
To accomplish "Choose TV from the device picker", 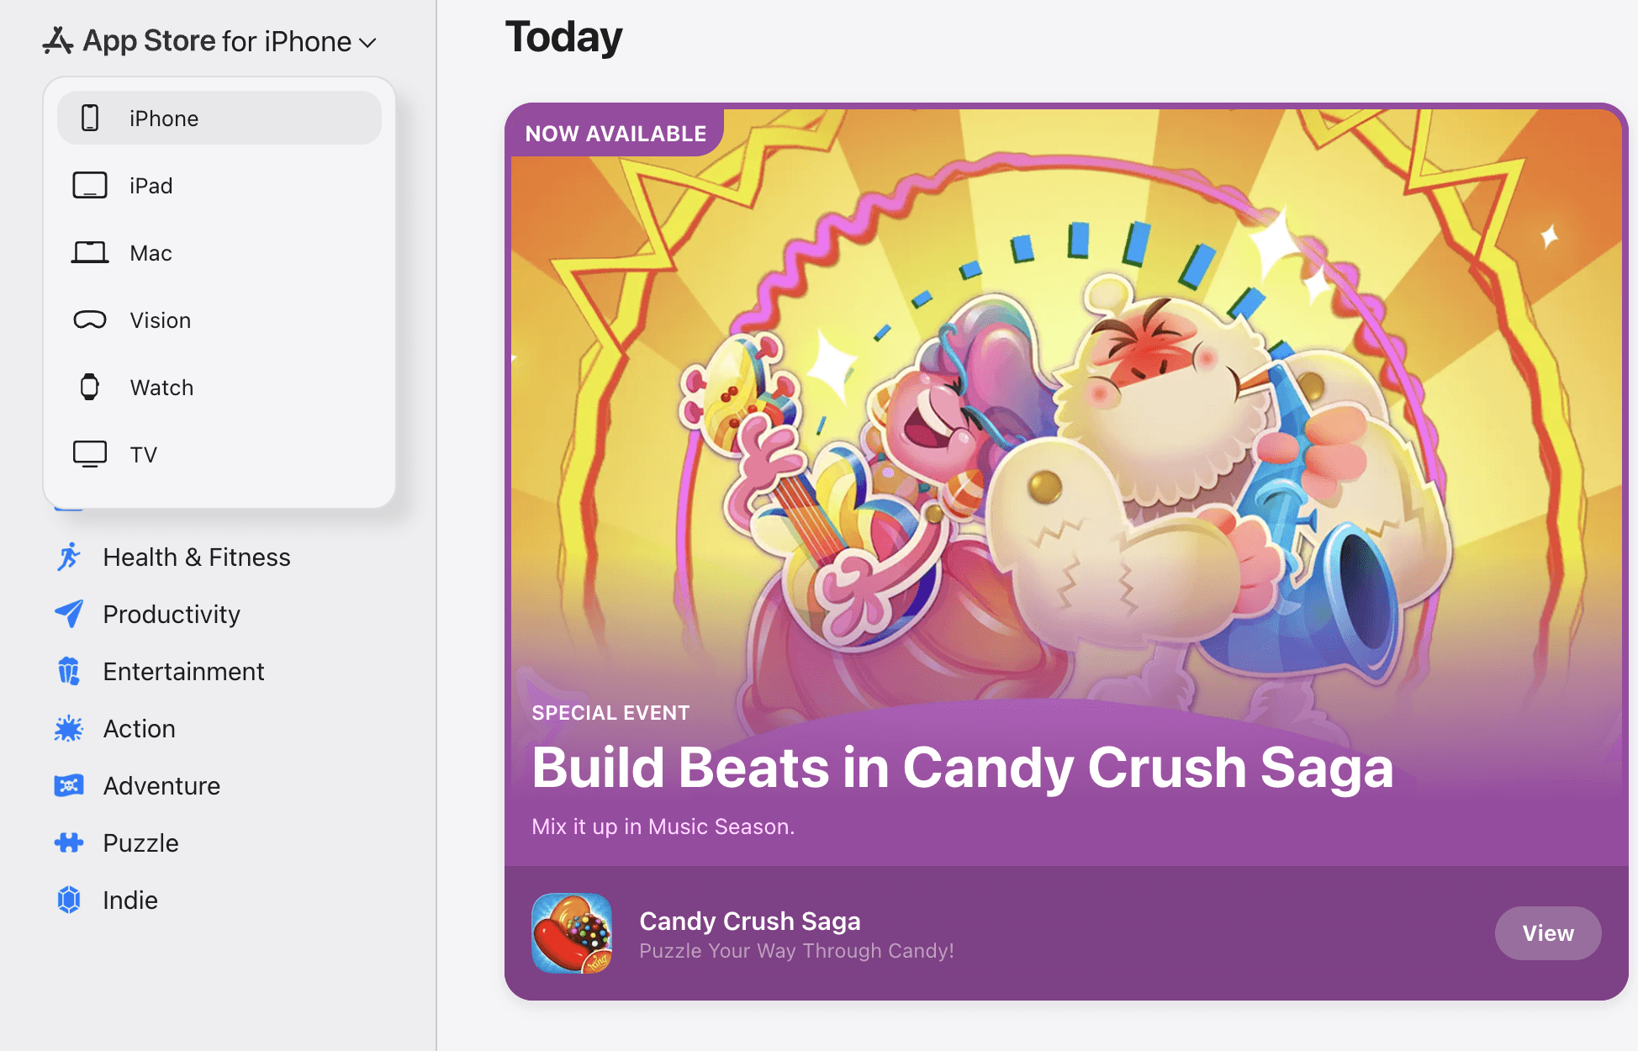I will coord(144,454).
